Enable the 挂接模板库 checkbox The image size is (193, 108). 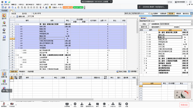click(150, 24)
